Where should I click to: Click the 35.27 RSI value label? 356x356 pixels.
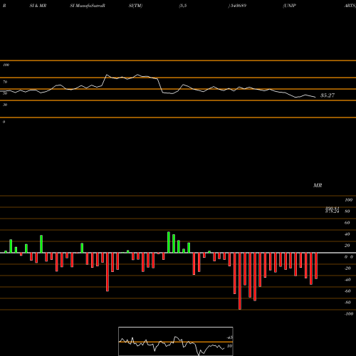tap(328, 95)
